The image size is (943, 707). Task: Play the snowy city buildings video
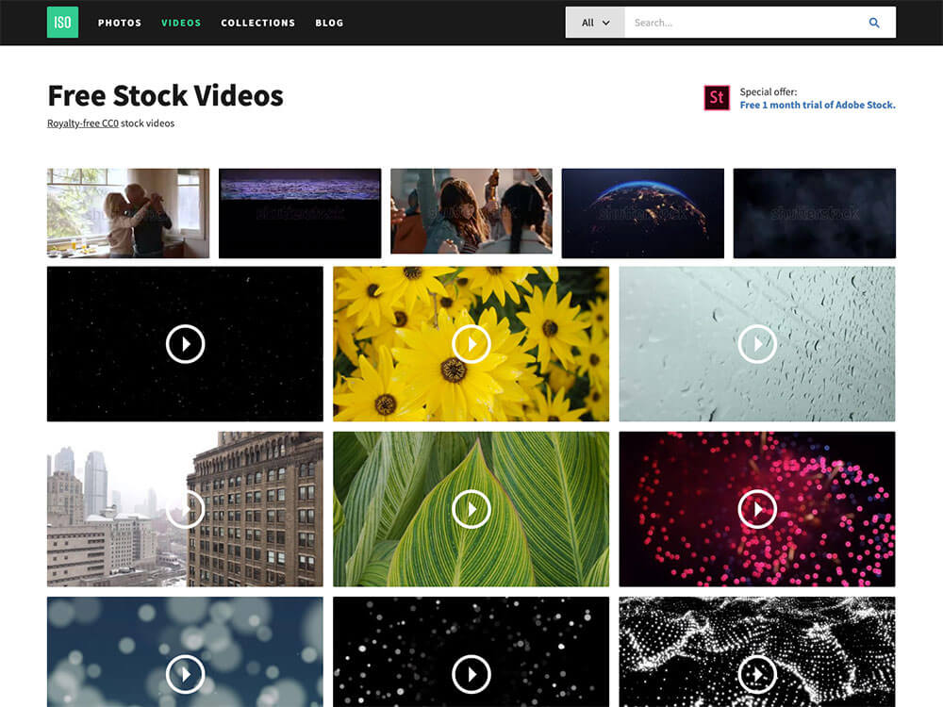185,509
